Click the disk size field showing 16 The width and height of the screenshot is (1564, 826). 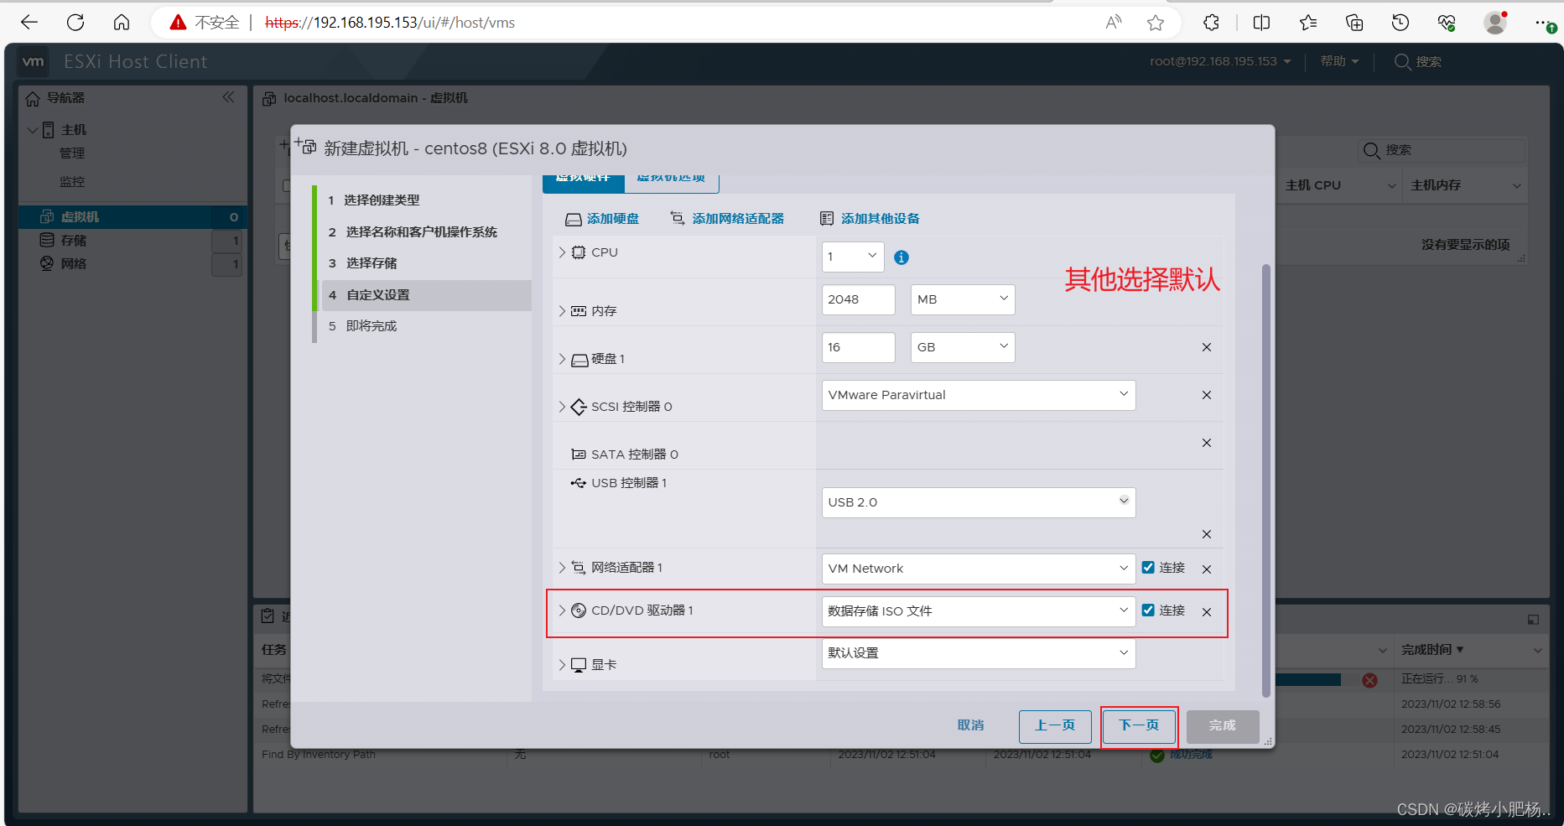tap(859, 347)
